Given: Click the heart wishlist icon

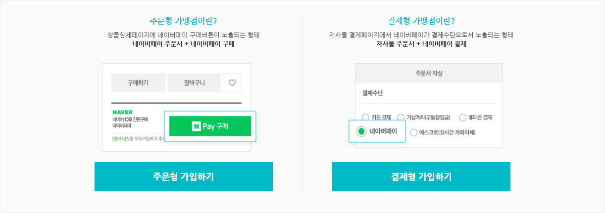Looking at the screenshot, I should 232,83.
